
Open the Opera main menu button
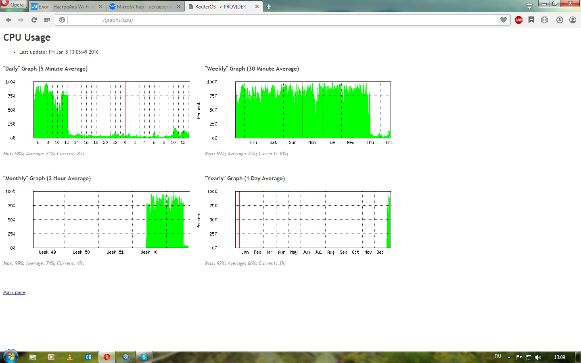click(13, 4)
